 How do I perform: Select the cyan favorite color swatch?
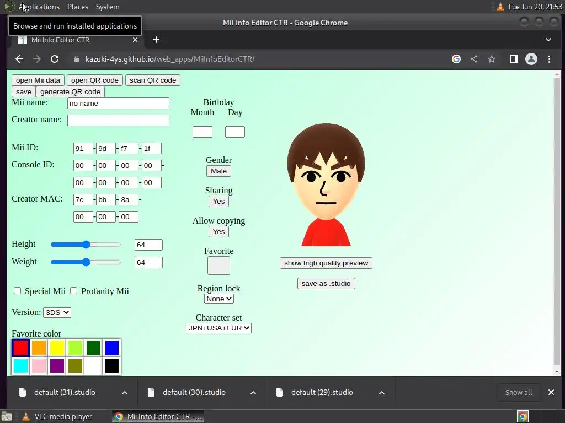coord(20,366)
